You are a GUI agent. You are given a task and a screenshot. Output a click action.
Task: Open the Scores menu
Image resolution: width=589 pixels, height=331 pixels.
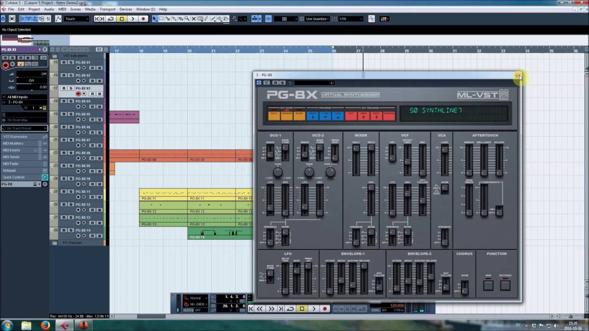pos(75,9)
